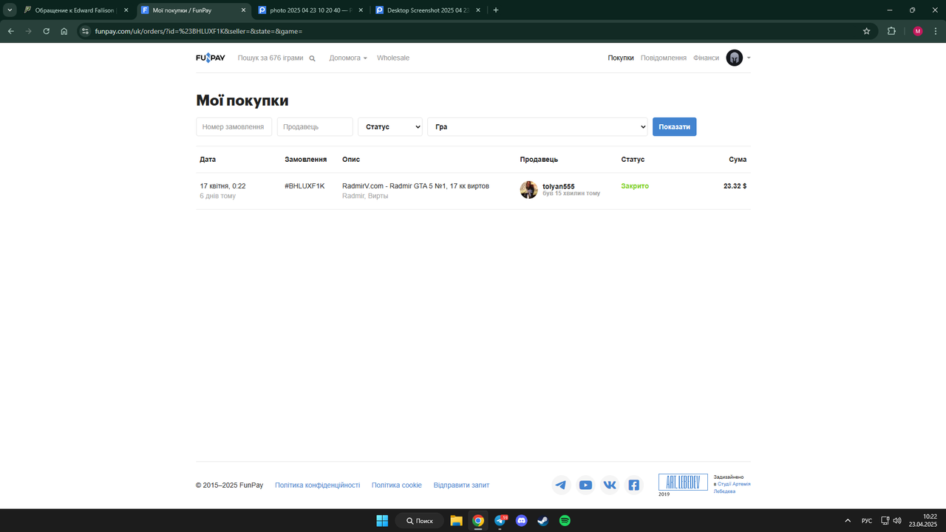Open Spotify from taskbar
This screenshot has height=532, width=946.
[x=565, y=521]
